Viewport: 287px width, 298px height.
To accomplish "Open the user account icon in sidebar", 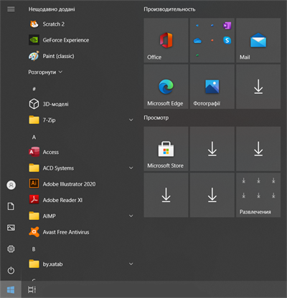I will pos(11,185).
